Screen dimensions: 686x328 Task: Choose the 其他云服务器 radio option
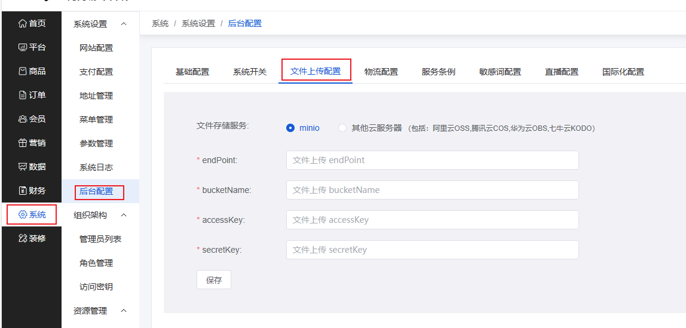342,128
